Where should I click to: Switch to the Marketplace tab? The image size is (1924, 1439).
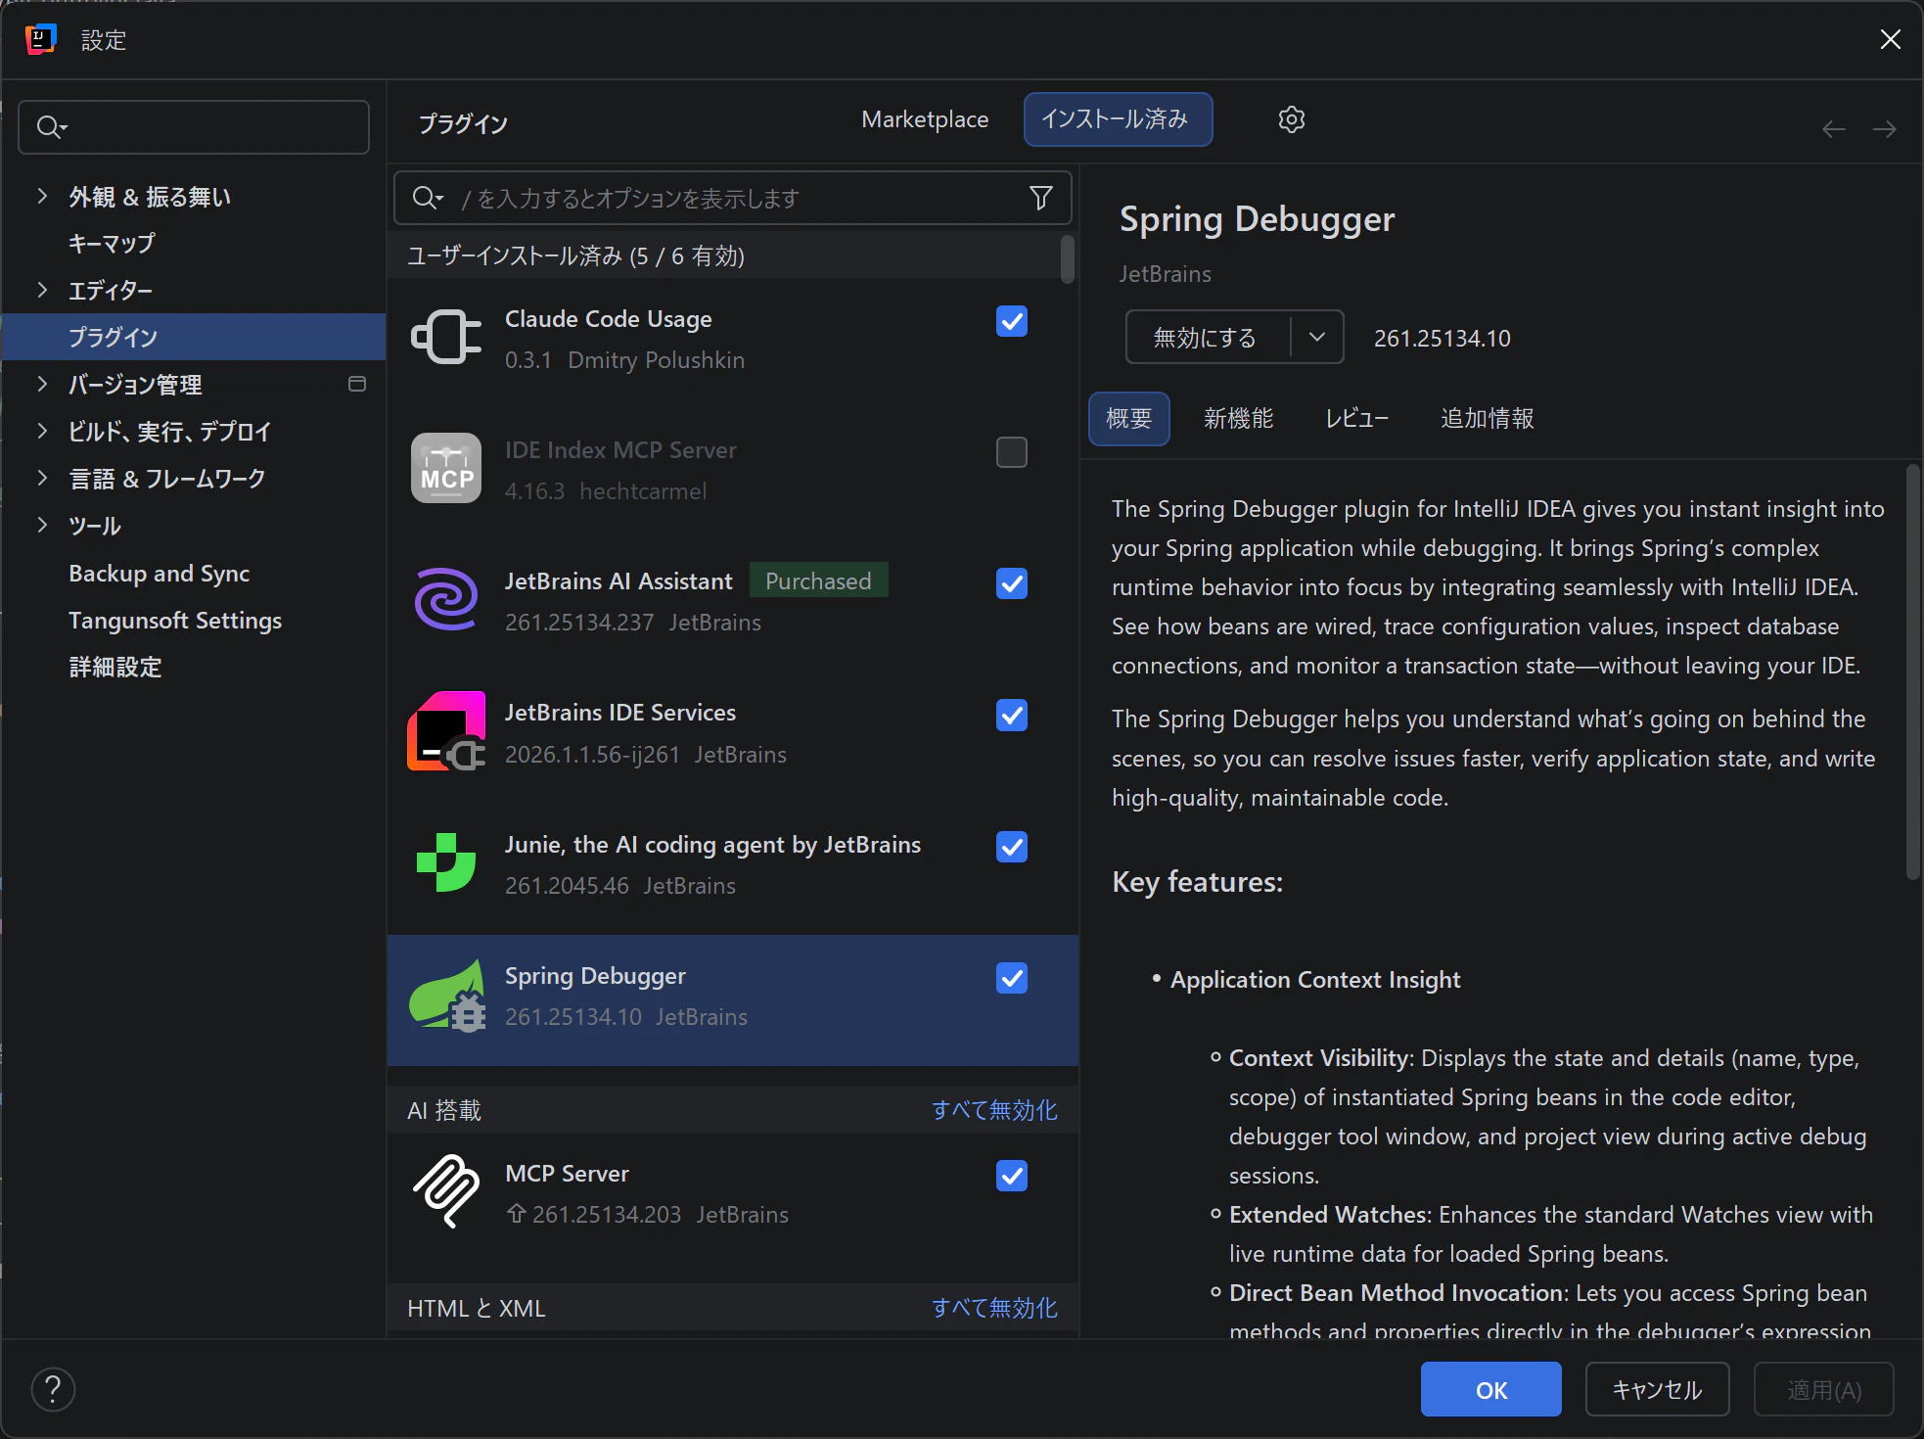(x=925, y=119)
